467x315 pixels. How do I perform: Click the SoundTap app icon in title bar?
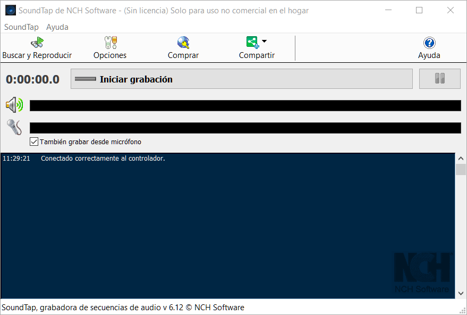click(11, 10)
